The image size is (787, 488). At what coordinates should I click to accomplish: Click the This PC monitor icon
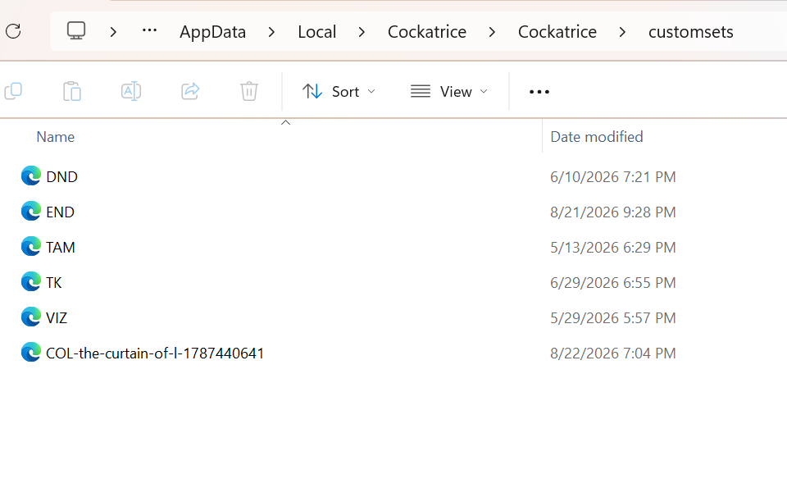pos(76,31)
